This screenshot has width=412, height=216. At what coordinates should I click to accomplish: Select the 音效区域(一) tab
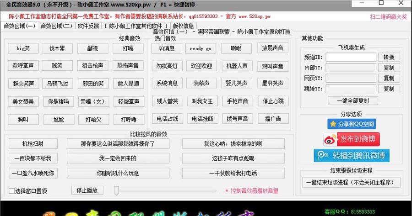pos(20,26)
